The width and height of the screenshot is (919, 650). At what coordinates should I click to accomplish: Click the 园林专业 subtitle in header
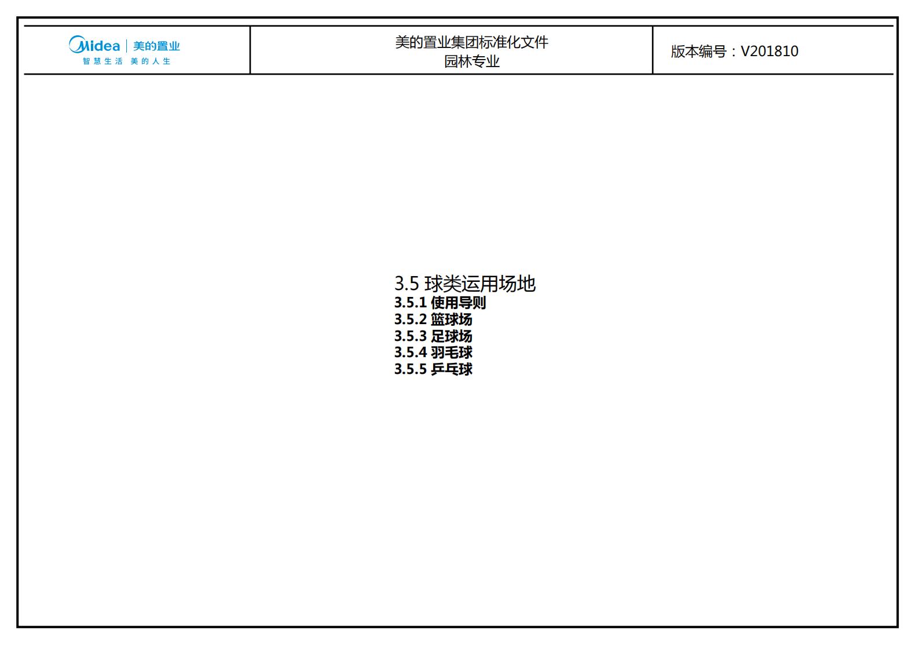(471, 61)
